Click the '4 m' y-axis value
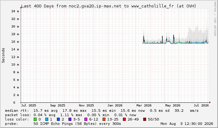218x128 pixels. [x=16, y=87]
